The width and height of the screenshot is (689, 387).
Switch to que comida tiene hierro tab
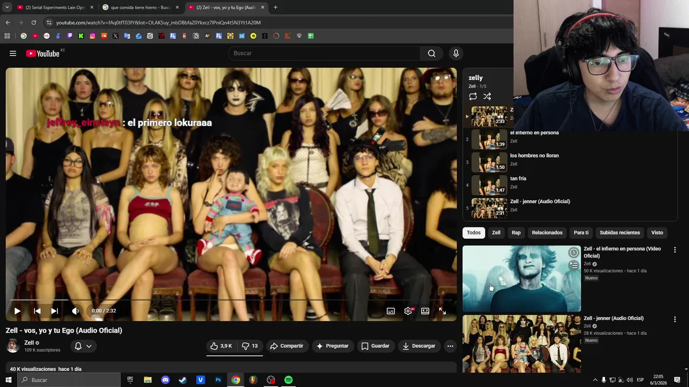140,8
